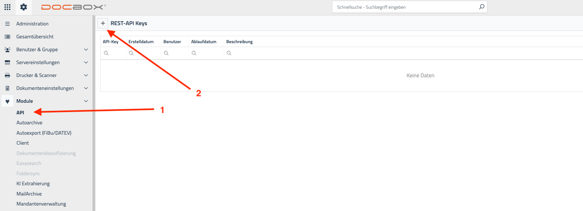
Task: Expand the Dokumenteneinstellungen chevron
Action: pos(86,88)
